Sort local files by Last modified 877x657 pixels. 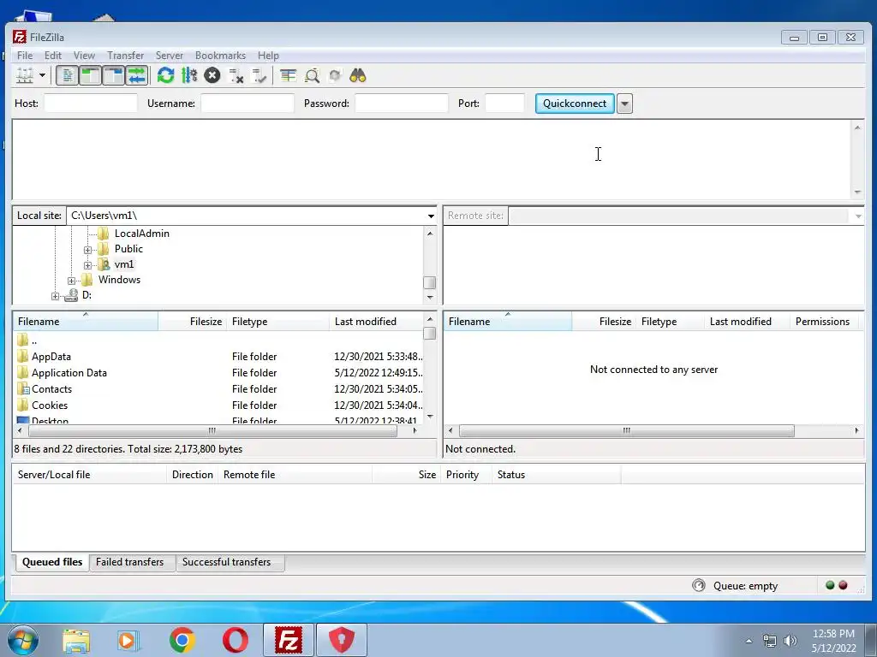pos(376,322)
